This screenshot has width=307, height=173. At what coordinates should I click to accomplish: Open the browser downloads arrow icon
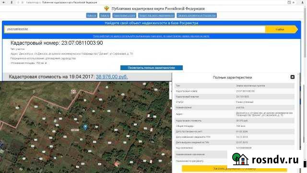(302, 2)
